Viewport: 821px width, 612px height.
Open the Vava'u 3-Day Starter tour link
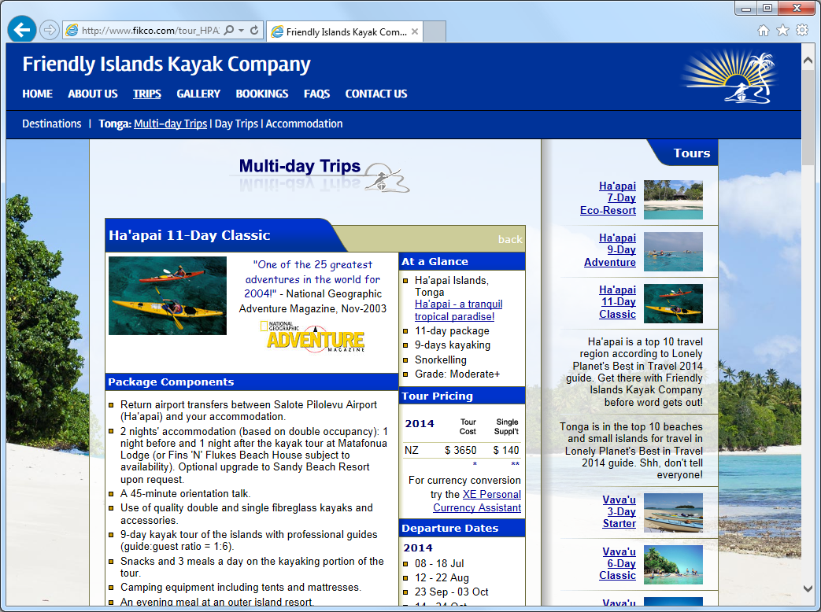(x=619, y=511)
